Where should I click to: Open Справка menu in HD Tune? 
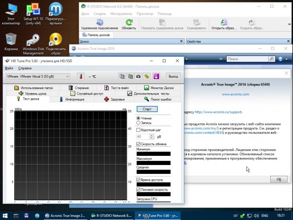(25, 68)
